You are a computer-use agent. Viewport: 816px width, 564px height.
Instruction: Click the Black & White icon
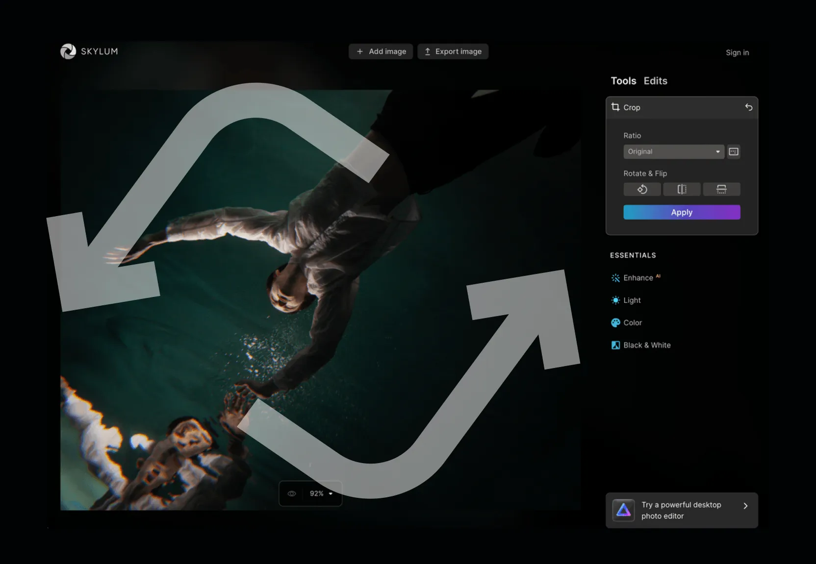pos(615,345)
